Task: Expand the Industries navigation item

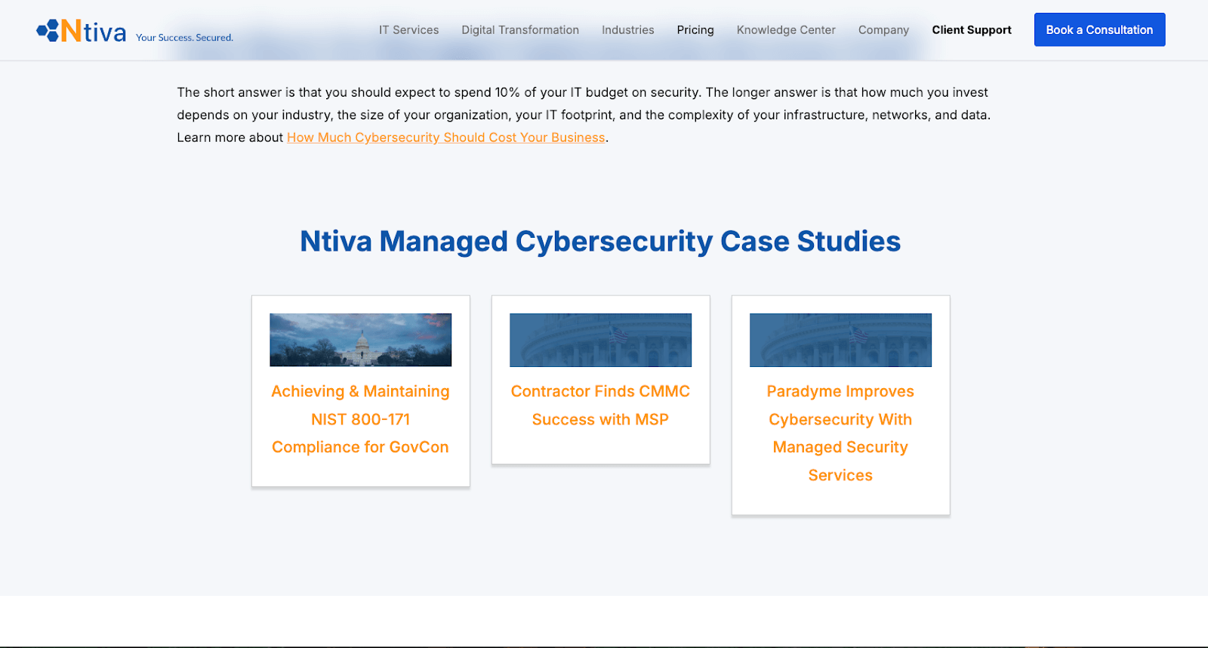Action: 628,30
